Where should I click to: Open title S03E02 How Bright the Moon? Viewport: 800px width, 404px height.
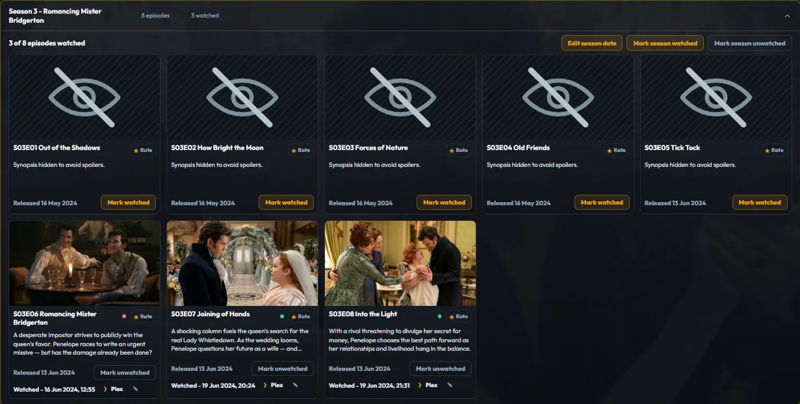click(217, 147)
